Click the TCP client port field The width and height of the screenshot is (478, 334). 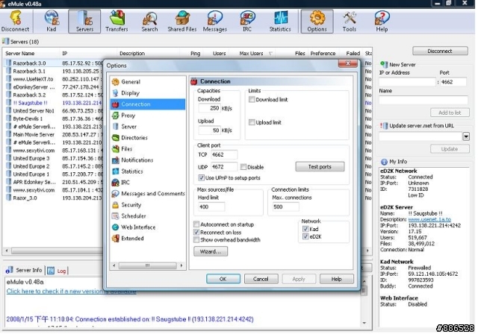click(224, 154)
